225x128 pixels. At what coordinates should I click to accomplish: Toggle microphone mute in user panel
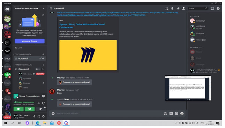34,116
